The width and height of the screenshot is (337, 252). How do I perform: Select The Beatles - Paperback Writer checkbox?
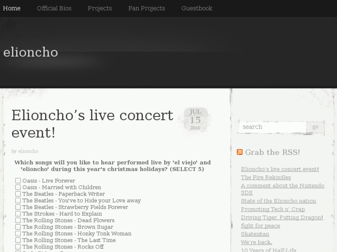(x=18, y=194)
